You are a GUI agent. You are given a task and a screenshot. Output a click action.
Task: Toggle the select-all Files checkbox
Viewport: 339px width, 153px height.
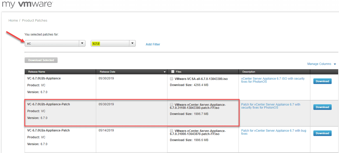[173, 72]
